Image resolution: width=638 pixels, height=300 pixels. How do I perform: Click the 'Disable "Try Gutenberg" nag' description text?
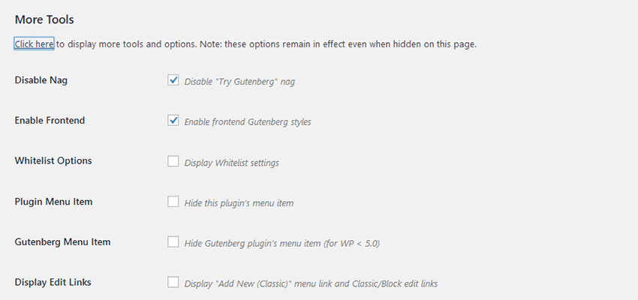239,82
